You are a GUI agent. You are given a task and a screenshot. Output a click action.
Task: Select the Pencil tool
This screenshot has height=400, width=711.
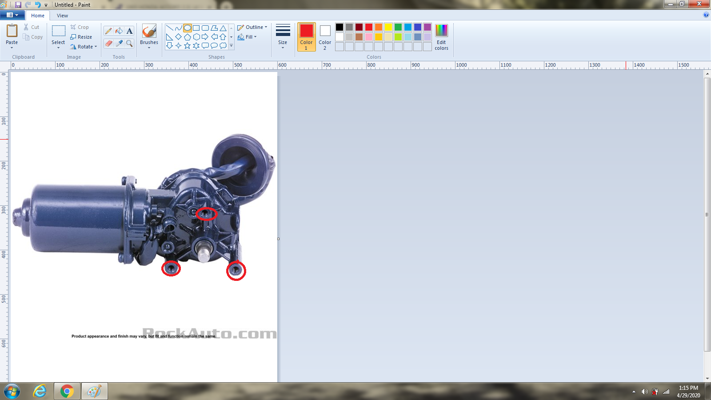(x=108, y=31)
